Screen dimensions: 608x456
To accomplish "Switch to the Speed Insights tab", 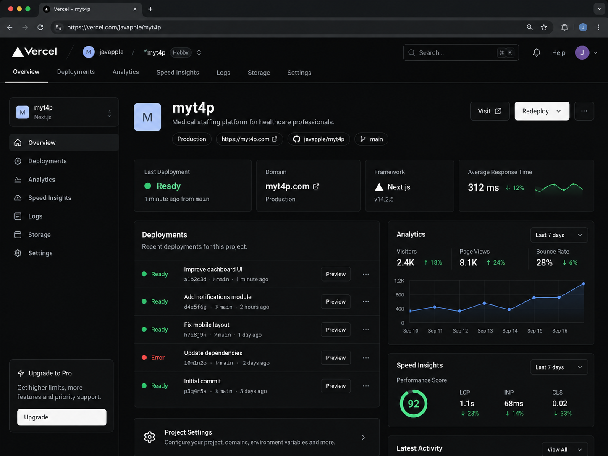I will pyautogui.click(x=178, y=72).
